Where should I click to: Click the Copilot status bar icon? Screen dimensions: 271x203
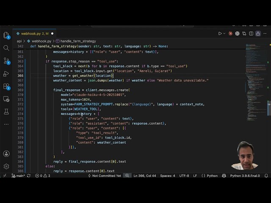224,176
